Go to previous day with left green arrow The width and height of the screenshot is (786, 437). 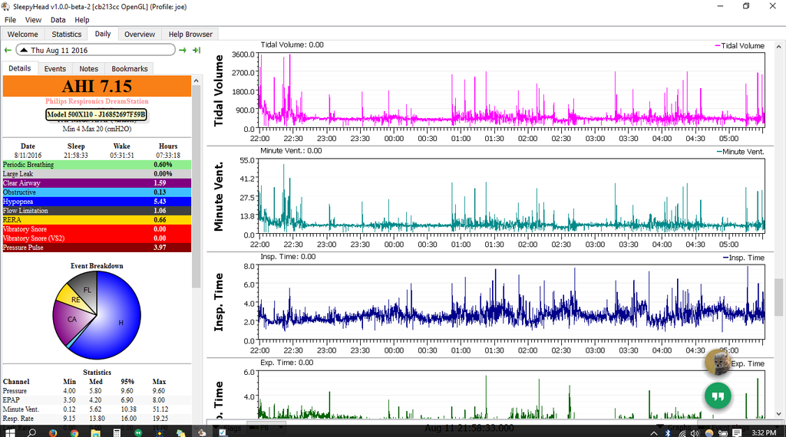8,50
